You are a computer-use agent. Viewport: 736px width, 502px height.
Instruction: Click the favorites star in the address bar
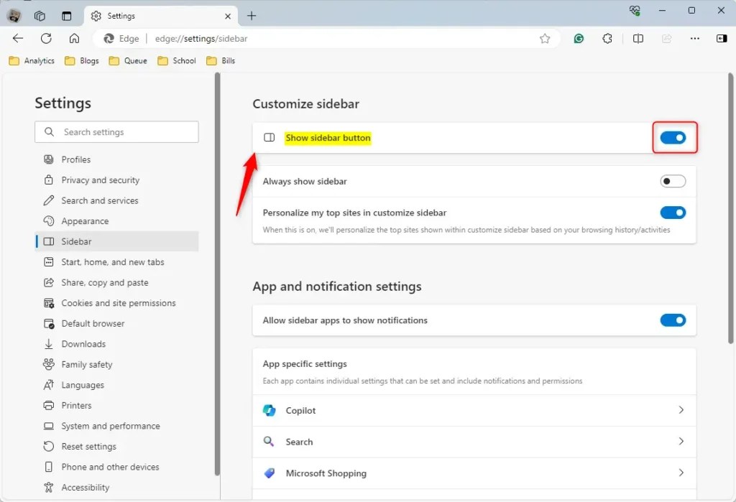(545, 39)
